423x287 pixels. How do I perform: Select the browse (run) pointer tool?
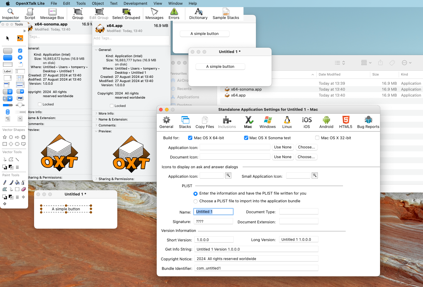pos(8,38)
